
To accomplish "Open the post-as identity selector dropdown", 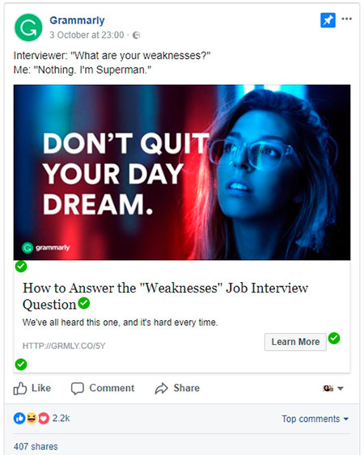I will pyautogui.click(x=333, y=388).
